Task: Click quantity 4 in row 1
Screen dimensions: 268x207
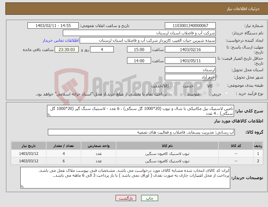Action: click(x=64, y=154)
